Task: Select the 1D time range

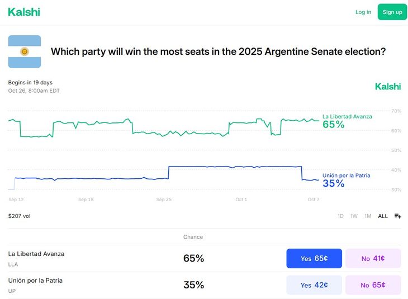Action: click(x=340, y=216)
